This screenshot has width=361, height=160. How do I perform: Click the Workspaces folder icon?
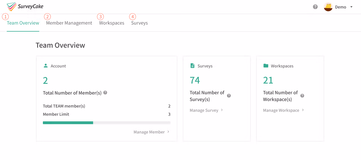(266, 66)
